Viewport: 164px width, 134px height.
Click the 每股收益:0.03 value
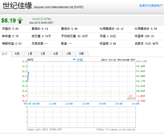point(12,44)
